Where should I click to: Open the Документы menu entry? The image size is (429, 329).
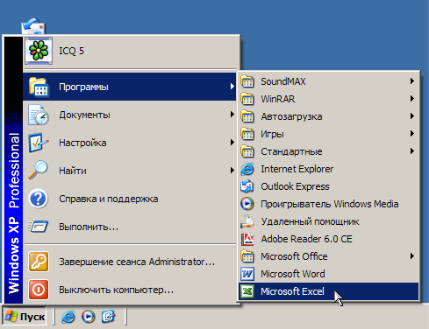pyautogui.click(x=130, y=115)
